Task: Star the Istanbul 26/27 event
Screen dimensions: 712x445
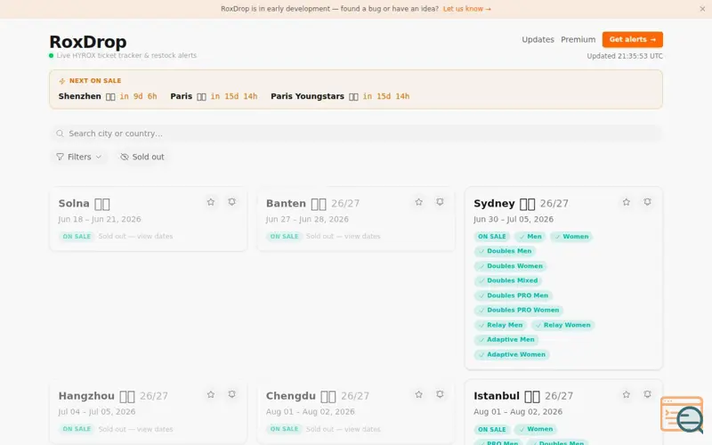Action: pos(627,394)
